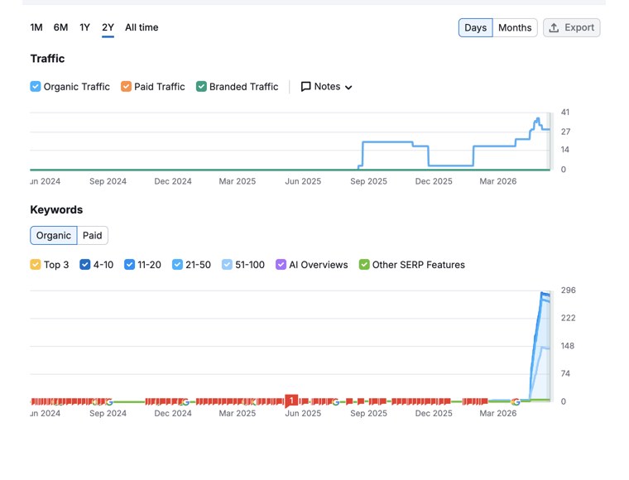Select the 6M time range
This screenshot has width=629, height=480.
pyautogui.click(x=60, y=27)
